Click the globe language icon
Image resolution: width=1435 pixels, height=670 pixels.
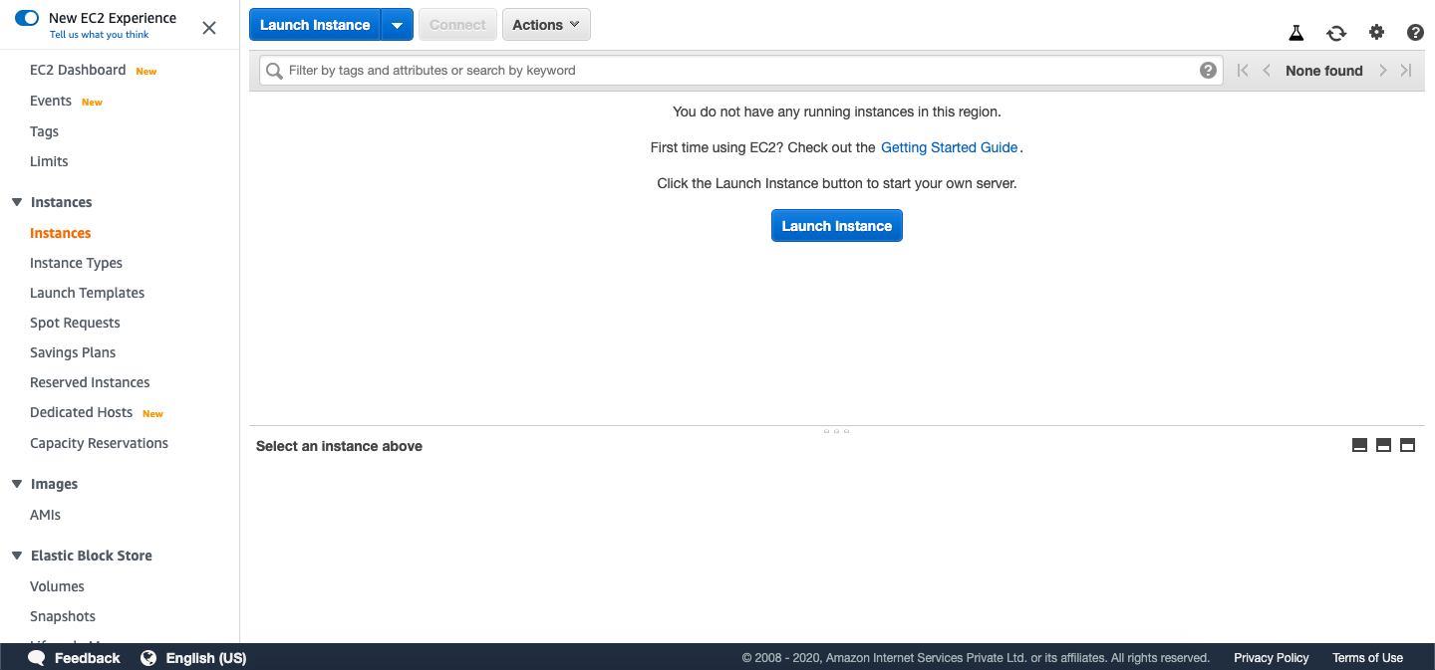pyautogui.click(x=148, y=658)
